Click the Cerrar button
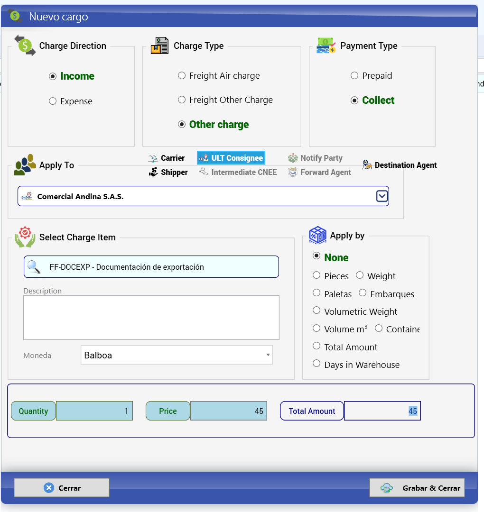The width and height of the screenshot is (484, 512). coord(61,488)
